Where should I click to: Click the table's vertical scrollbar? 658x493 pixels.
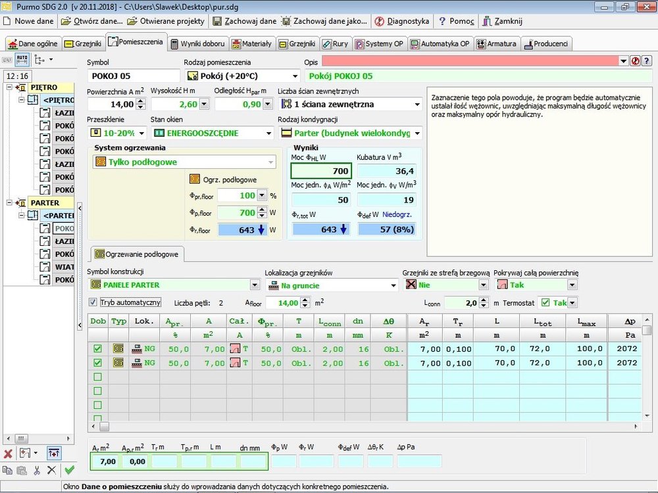click(x=647, y=375)
